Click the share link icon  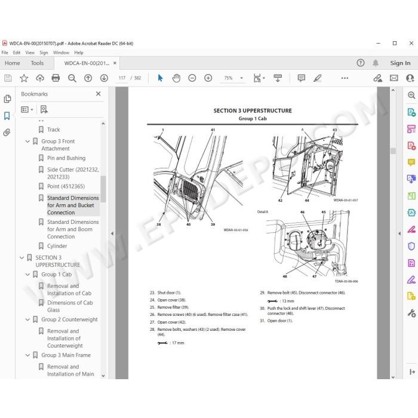click(x=377, y=78)
